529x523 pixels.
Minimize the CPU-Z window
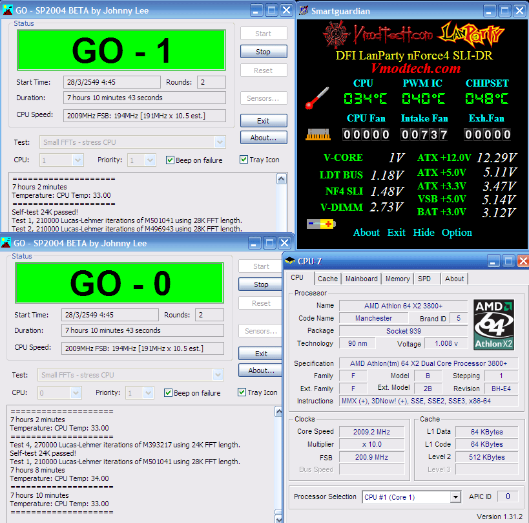(493, 261)
